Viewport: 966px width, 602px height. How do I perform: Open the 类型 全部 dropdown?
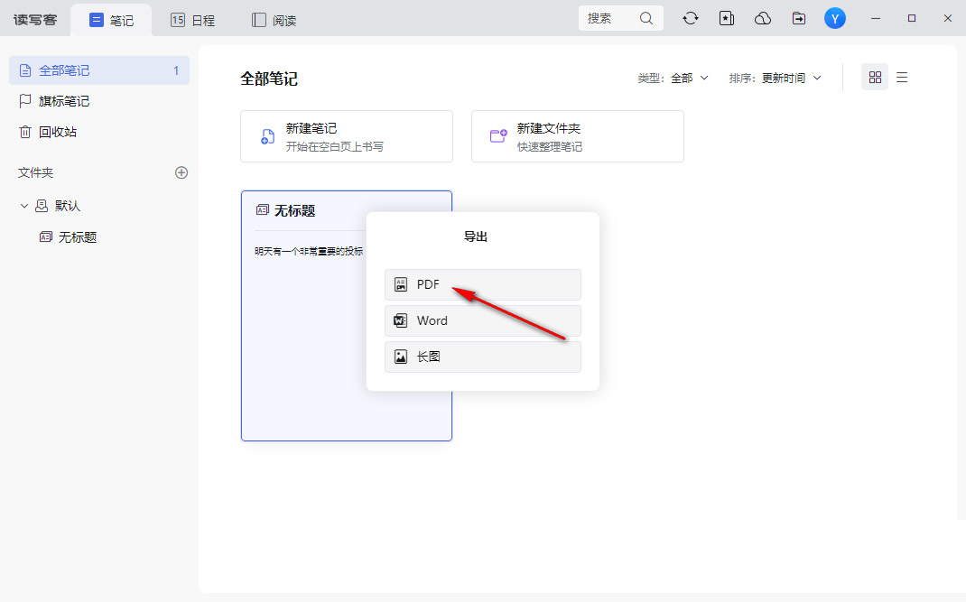673,79
